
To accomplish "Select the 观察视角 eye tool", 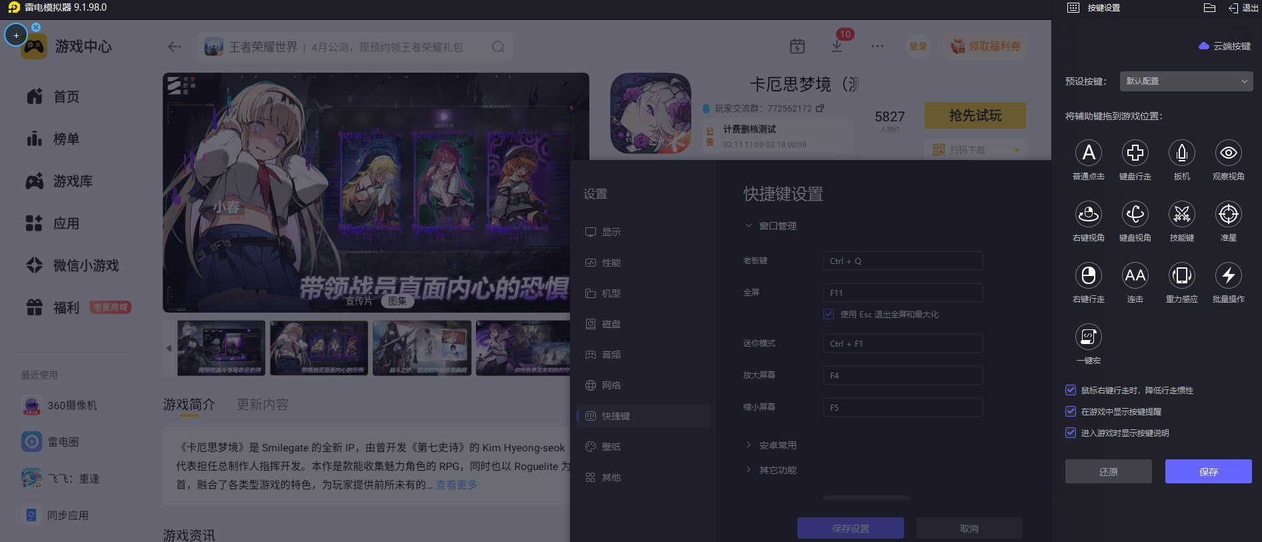I will pos(1229,153).
